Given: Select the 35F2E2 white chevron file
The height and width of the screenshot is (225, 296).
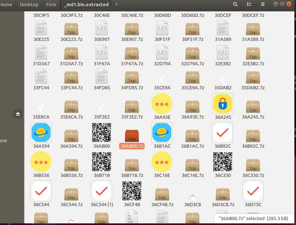Looking at the screenshot, I should coord(102,109).
